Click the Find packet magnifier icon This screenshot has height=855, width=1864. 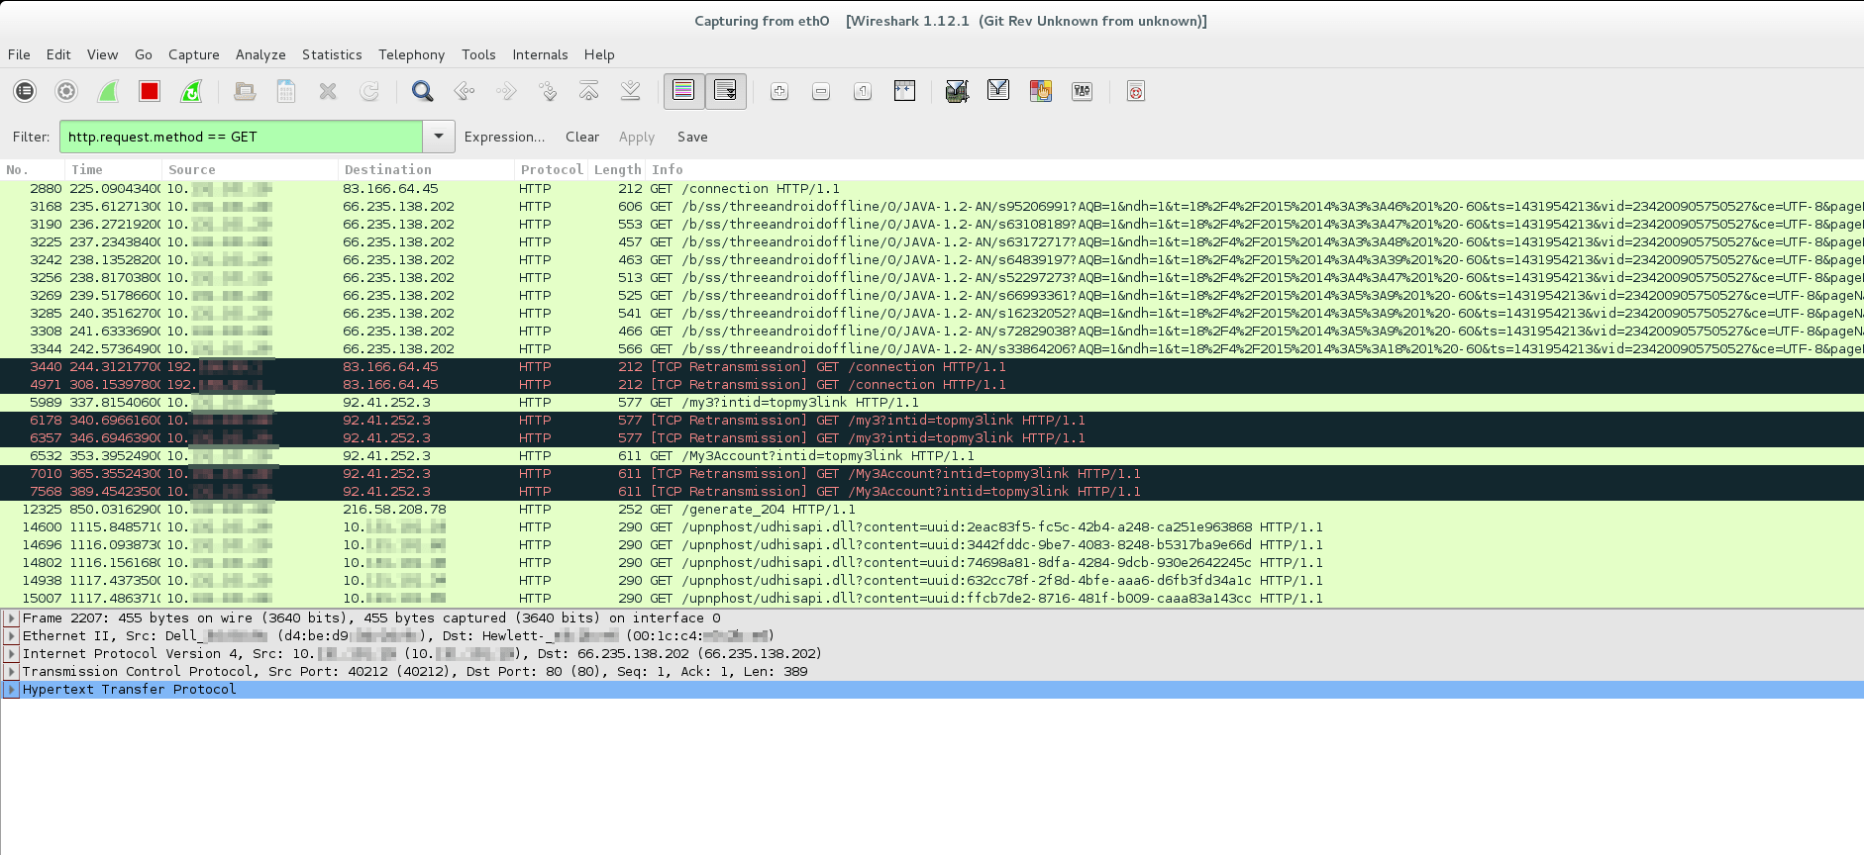[x=422, y=92]
